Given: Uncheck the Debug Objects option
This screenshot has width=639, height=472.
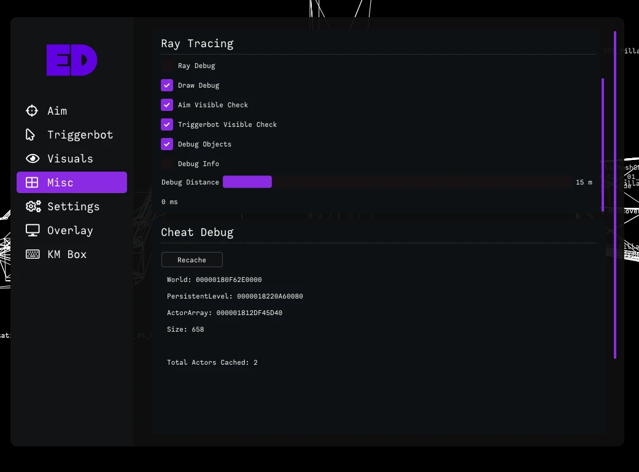Looking at the screenshot, I should pos(167,144).
